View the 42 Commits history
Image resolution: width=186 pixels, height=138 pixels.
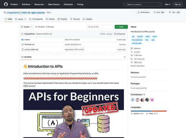[x=120, y=34]
